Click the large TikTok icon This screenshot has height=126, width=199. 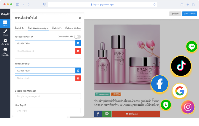[x=181, y=66]
